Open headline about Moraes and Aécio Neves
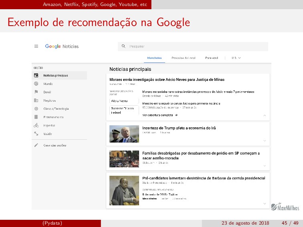The height and width of the screenshot is (227, 303). click(167, 80)
